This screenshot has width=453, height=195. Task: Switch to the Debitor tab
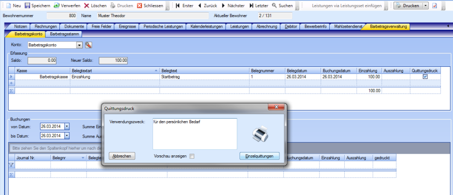click(x=290, y=27)
